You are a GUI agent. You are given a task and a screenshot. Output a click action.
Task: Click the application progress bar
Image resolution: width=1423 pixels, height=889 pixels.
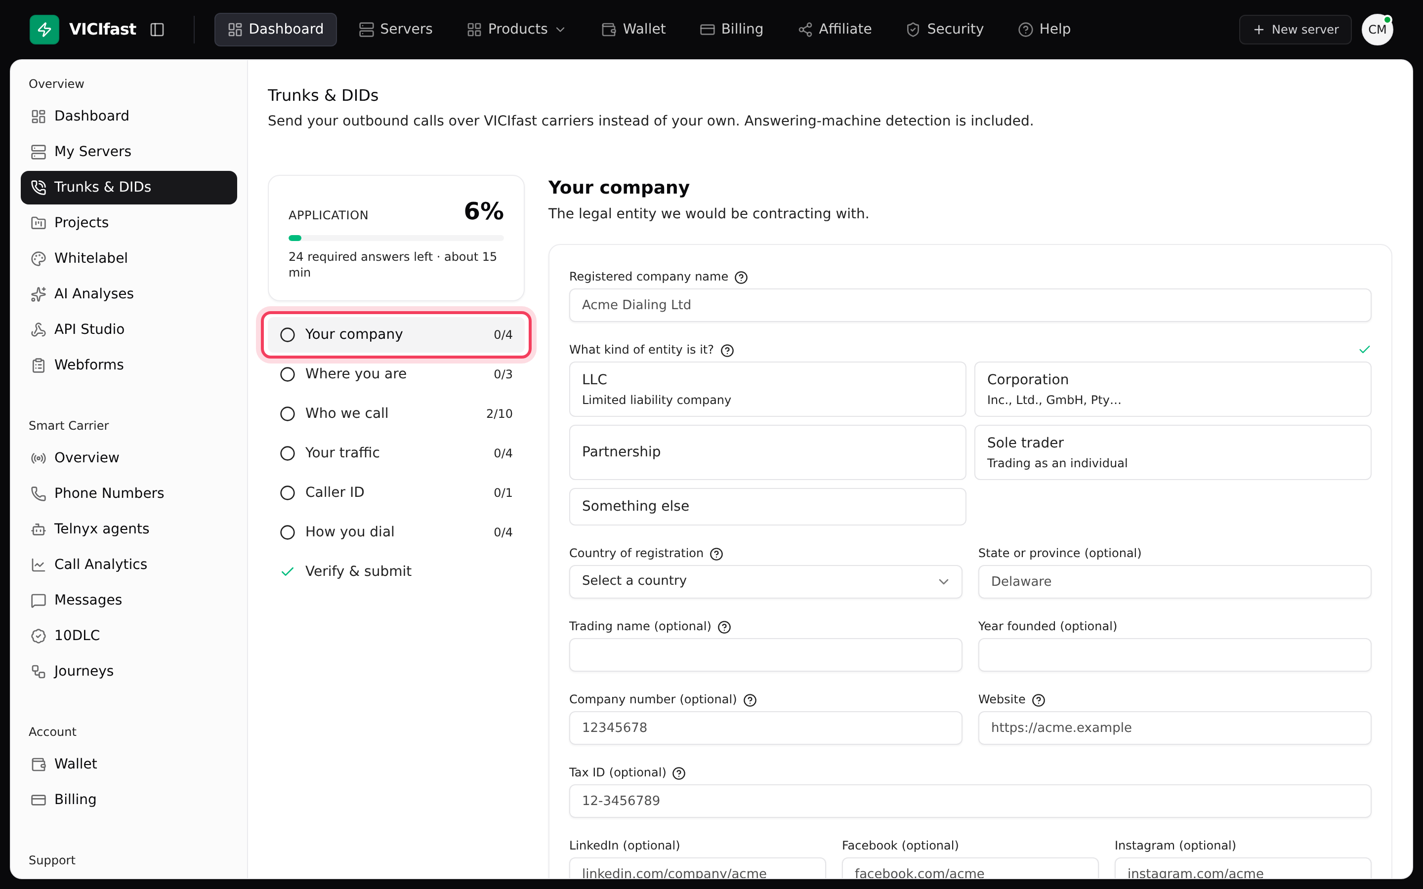pos(396,238)
